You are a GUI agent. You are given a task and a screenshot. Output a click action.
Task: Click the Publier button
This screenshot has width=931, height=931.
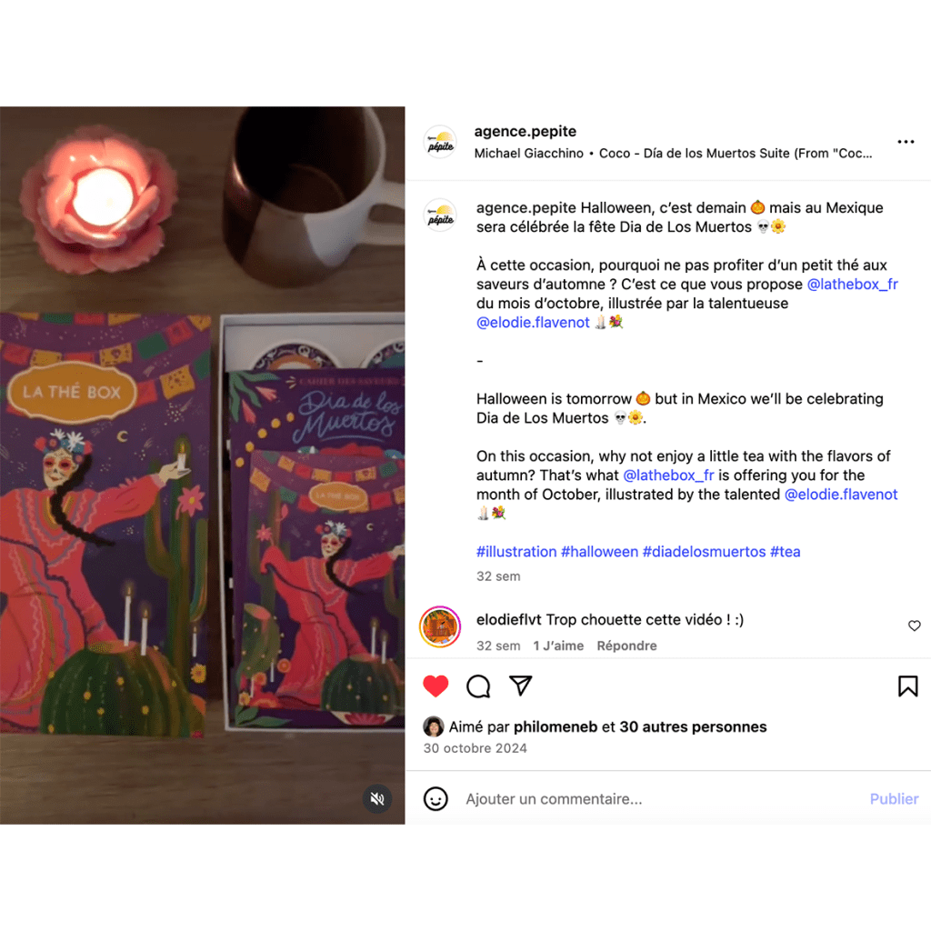894,798
